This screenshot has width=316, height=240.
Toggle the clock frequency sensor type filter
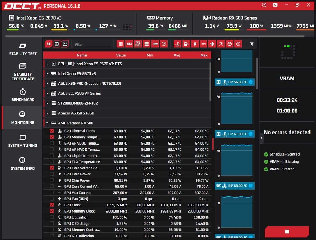pos(221,44)
